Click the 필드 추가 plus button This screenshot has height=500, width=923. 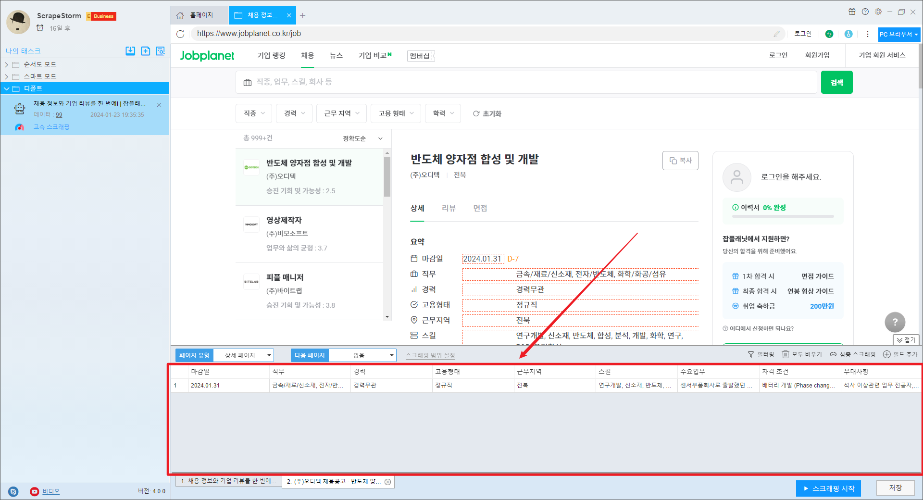coord(900,354)
